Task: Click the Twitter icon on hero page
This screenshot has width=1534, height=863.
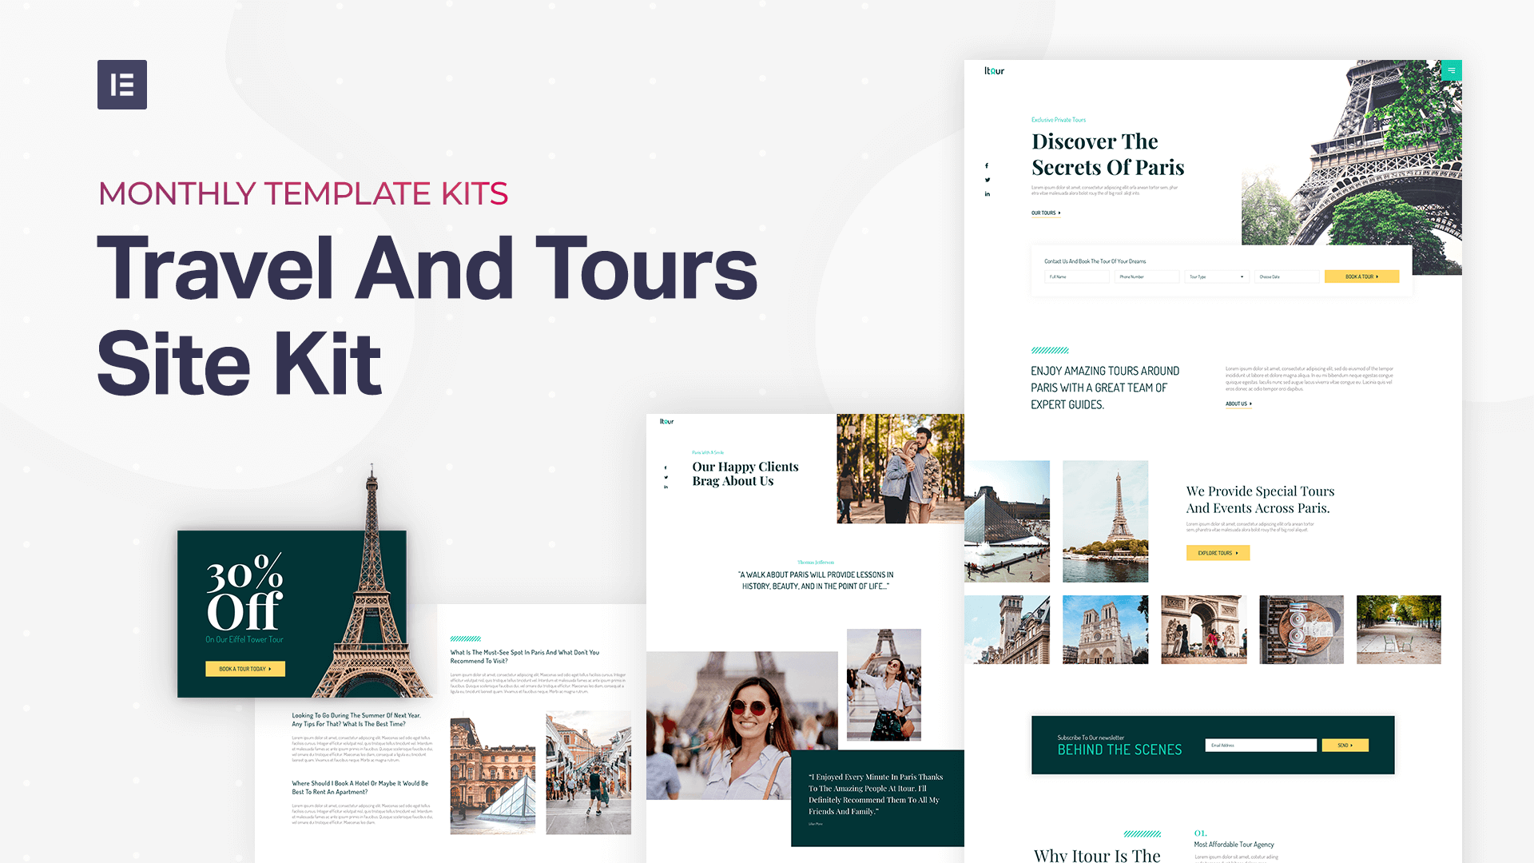Action: [987, 180]
